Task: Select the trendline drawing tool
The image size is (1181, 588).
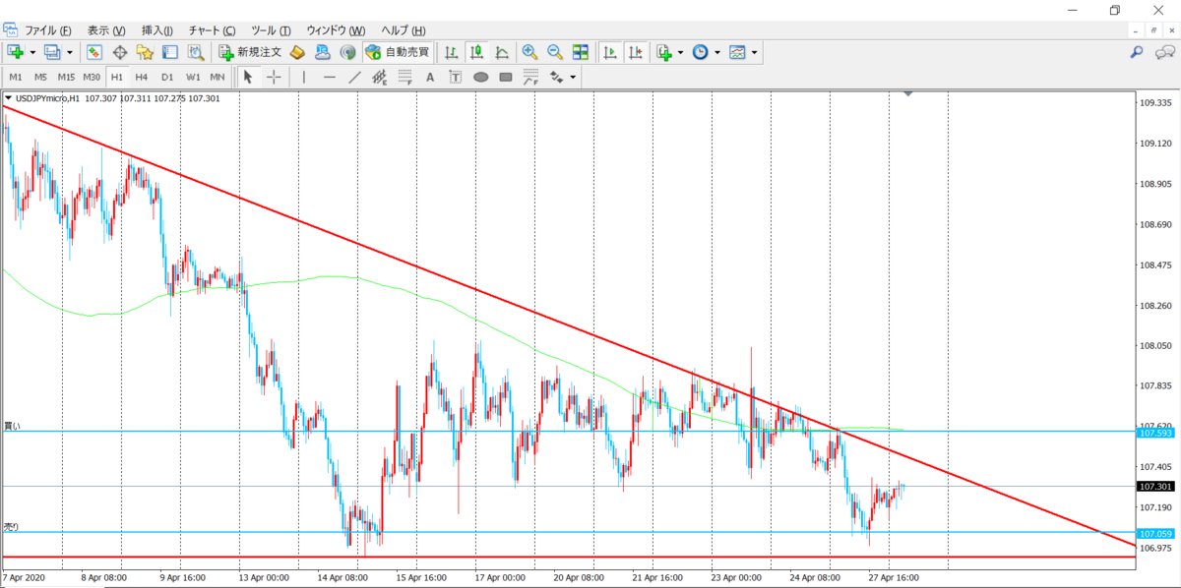Action: [354, 77]
